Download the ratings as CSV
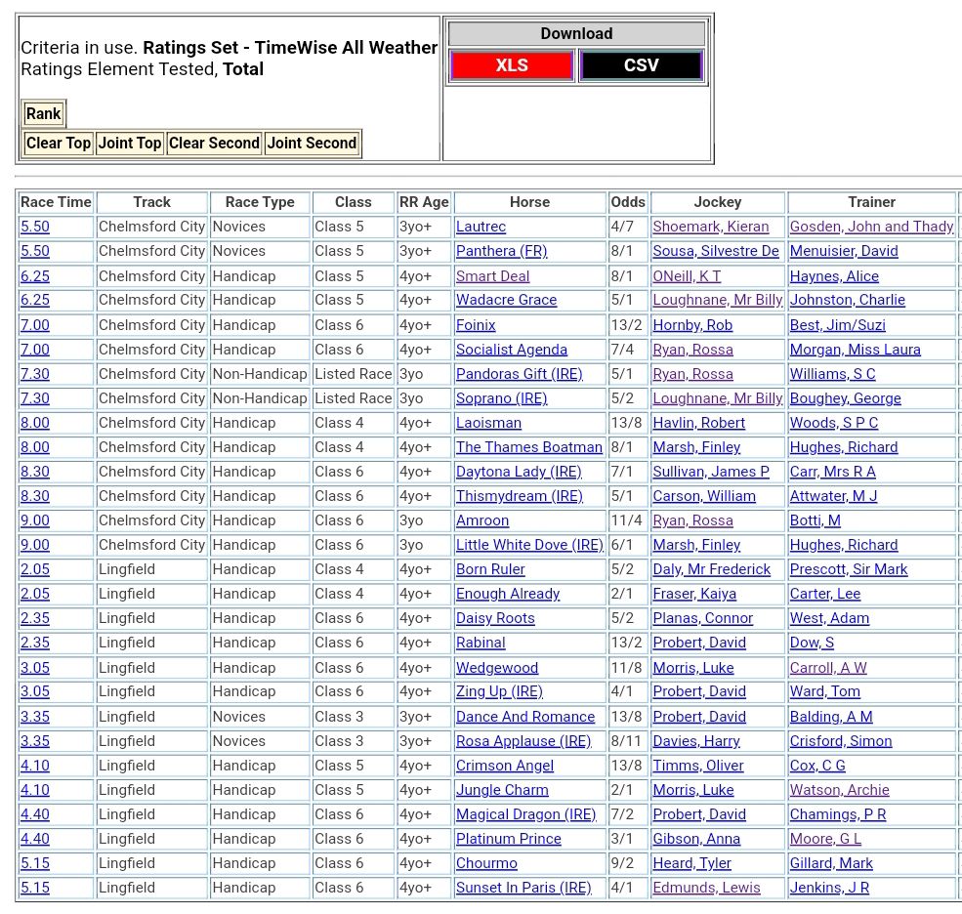 641,65
